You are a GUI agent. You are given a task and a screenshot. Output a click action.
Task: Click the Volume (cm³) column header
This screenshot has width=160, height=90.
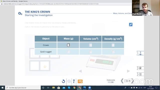pos(90,39)
